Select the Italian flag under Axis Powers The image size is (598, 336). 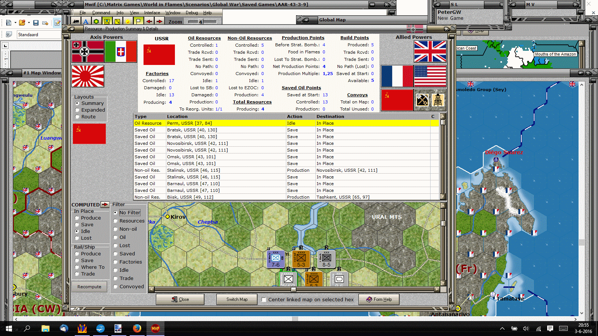click(x=121, y=52)
